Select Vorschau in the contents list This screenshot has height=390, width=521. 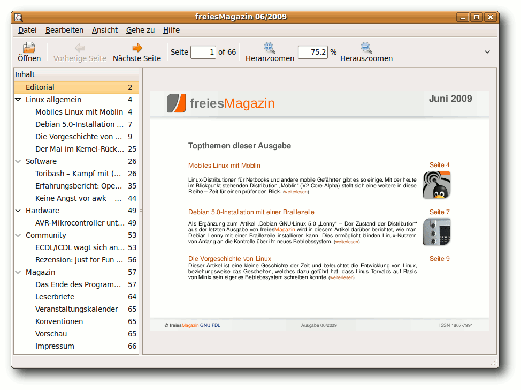(x=76, y=334)
